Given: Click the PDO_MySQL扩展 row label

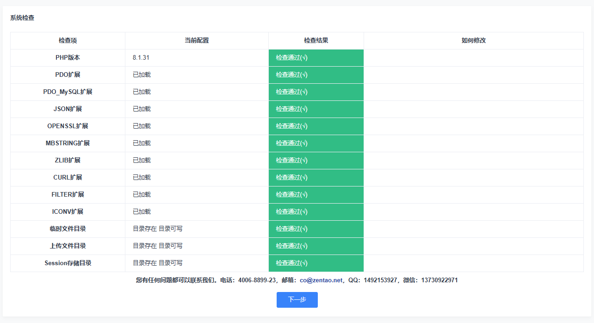Looking at the screenshot, I should [68, 92].
